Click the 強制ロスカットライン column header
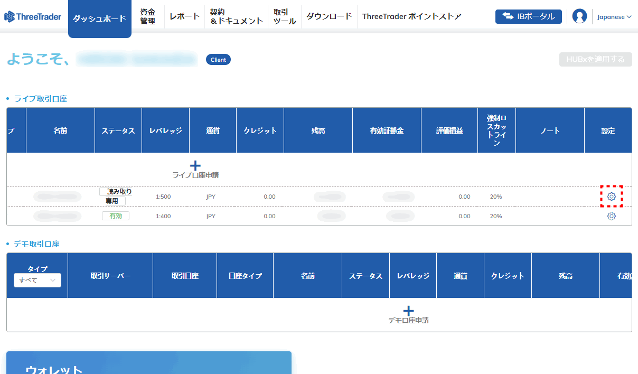638x374 pixels. tap(497, 130)
